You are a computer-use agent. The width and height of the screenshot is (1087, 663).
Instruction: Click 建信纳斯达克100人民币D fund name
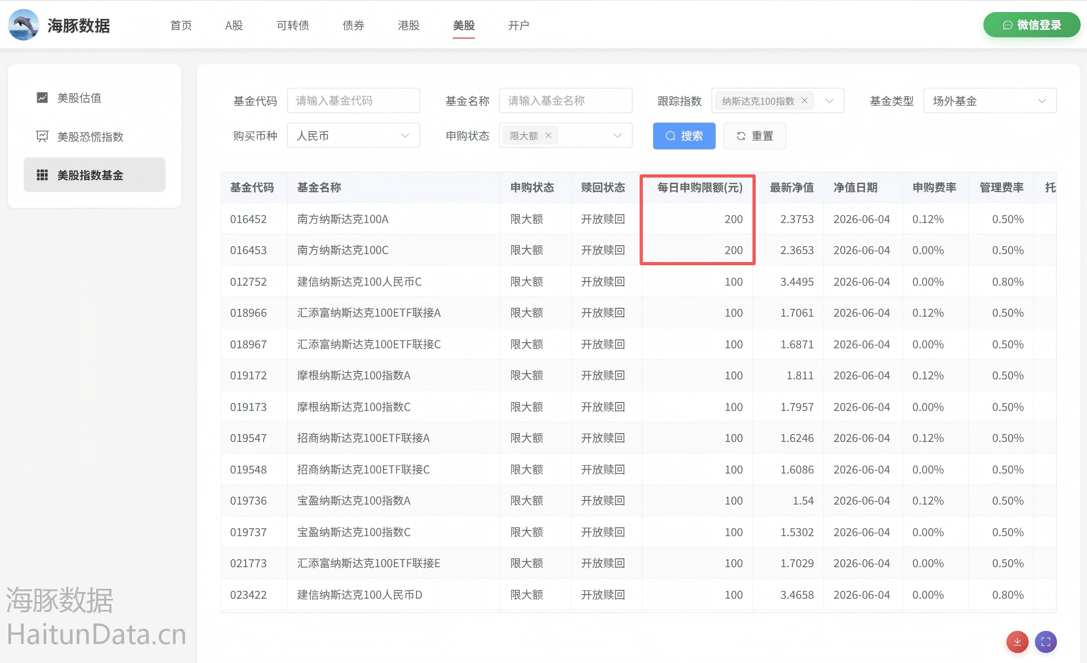tap(360, 595)
